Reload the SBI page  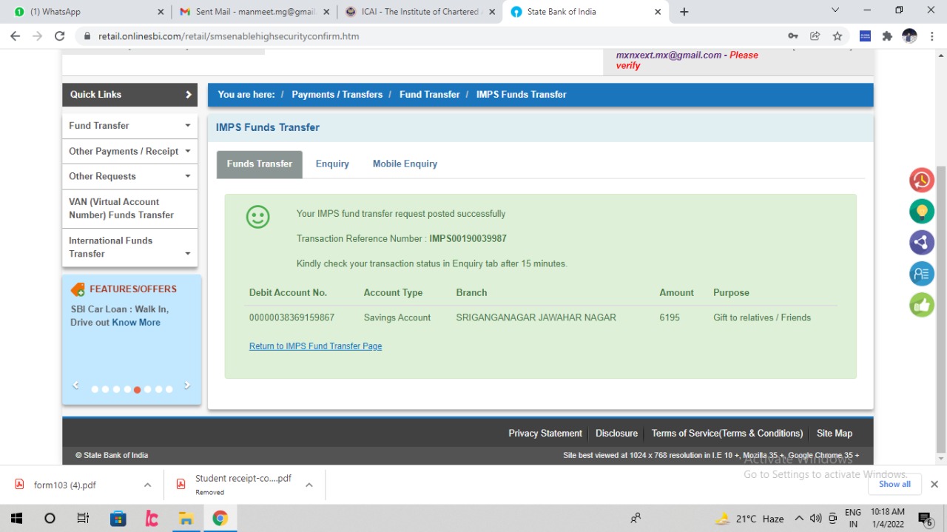(x=60, y=36)
